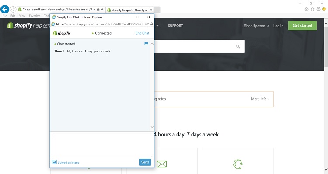Click the IE icon in the Live Chat title bar
Screen dimensions: 328x174
54,17
